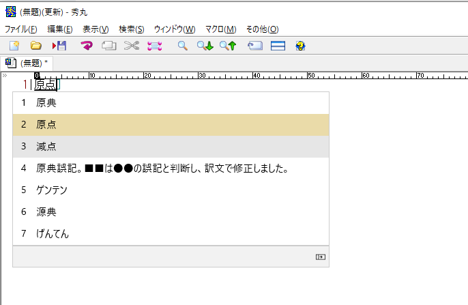Click the pink box selection icon
The image size is (468, 305).
point(155,46)
